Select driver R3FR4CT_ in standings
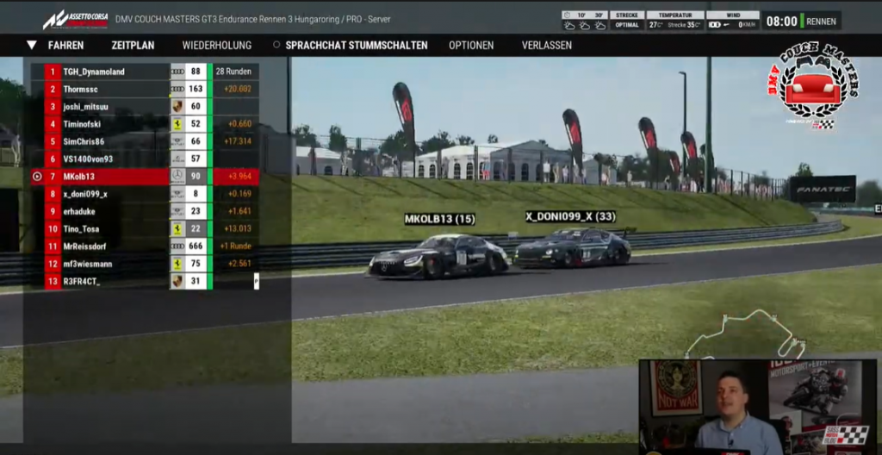Screen dimensions: 882x455 tap(82, 281)
